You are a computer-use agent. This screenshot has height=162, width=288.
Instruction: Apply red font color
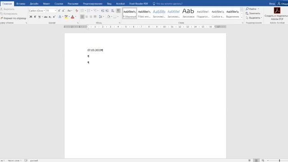(x=72, y=17)
